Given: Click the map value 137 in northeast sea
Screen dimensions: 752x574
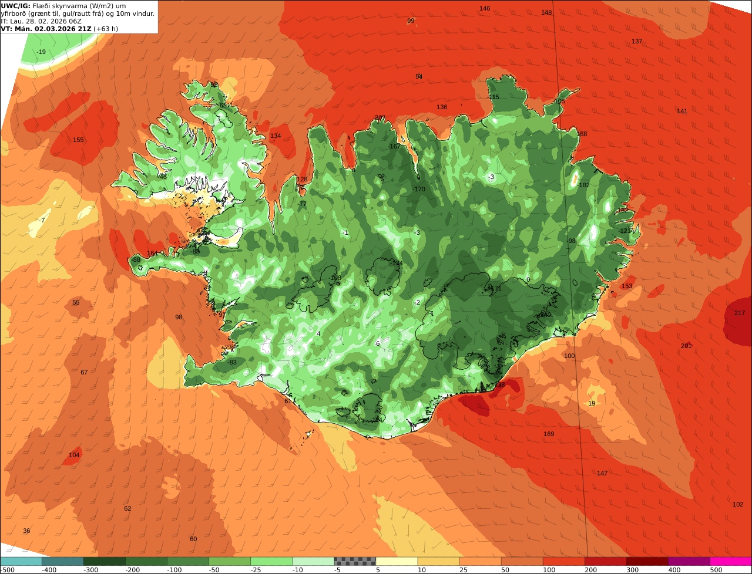Looking at the screenshot, I should click(637, 41).
